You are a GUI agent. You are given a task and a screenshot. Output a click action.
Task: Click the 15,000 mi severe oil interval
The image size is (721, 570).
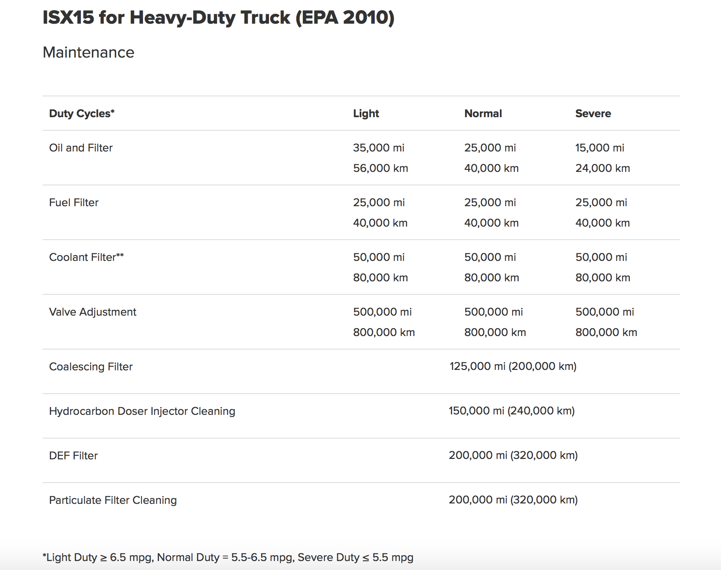(x=599, y=148)
